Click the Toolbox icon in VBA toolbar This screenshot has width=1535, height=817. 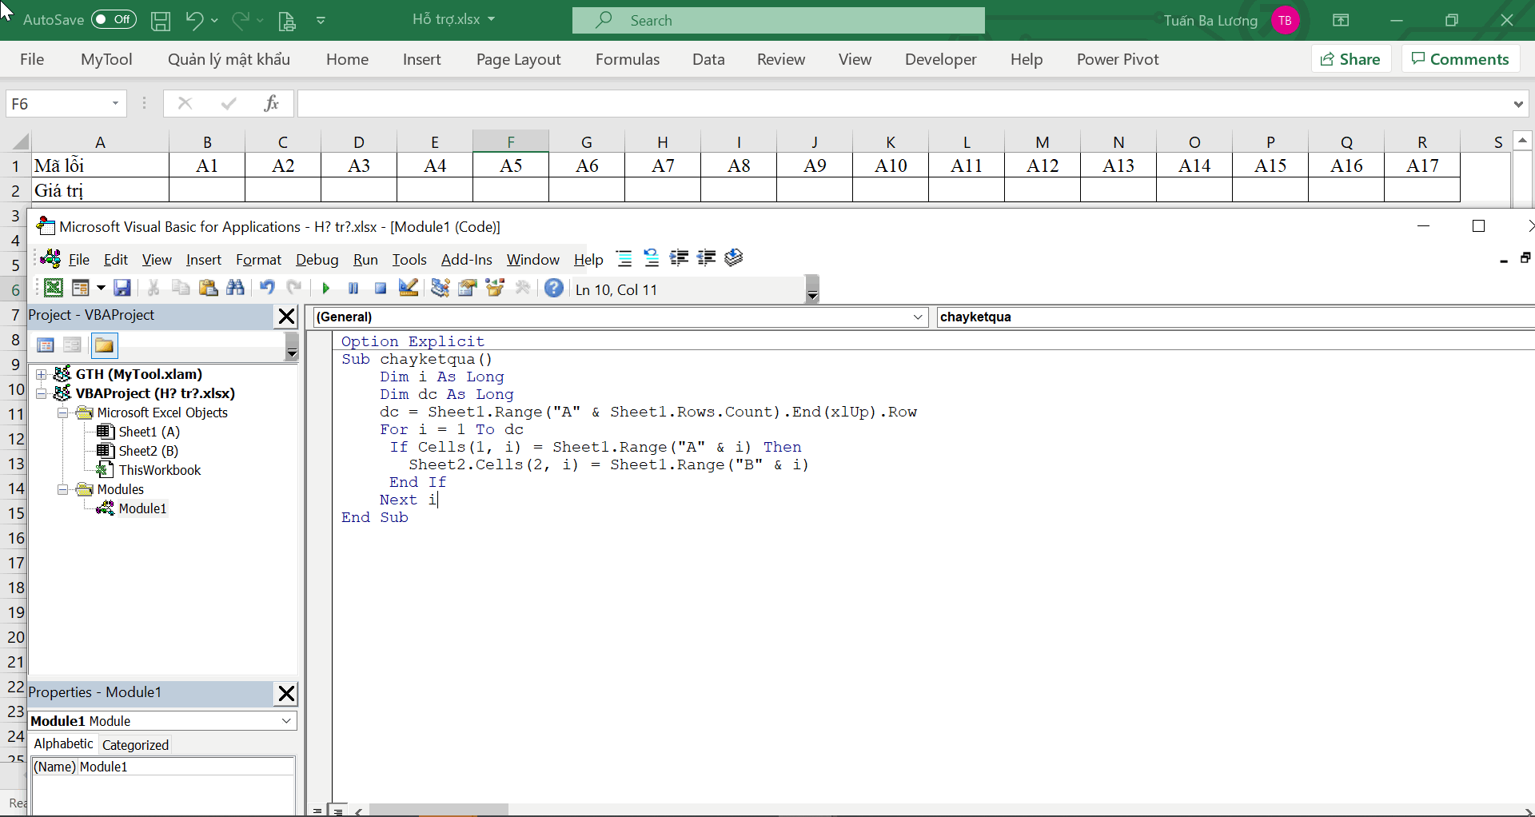click(523, 288)
